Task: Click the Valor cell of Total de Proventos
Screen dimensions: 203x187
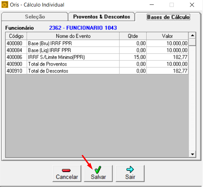Action: click(168, 64)
